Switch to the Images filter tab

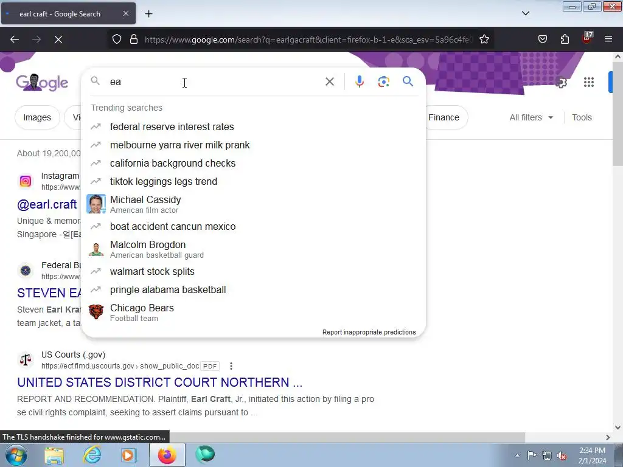(37, 117)
